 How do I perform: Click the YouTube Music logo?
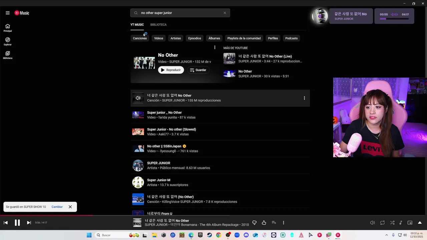coord(22,13)
